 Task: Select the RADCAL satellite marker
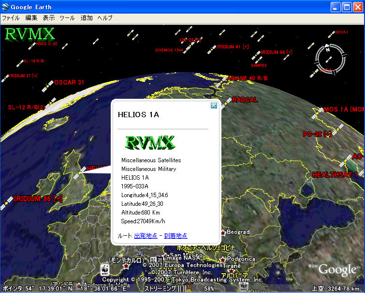click(x=227, y=102)
